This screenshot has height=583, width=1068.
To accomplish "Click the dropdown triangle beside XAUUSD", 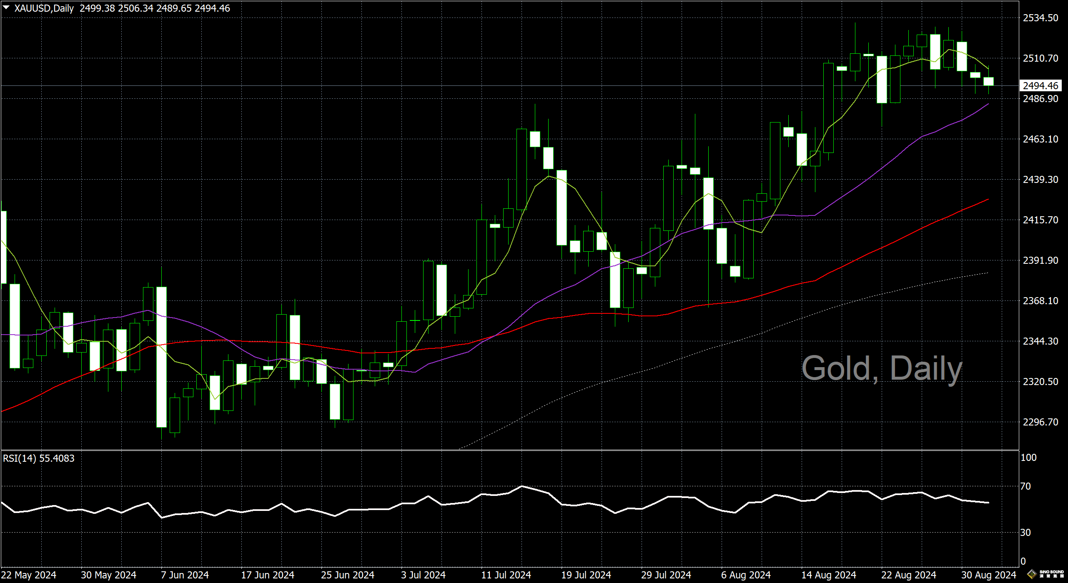I will pos(6,8).
